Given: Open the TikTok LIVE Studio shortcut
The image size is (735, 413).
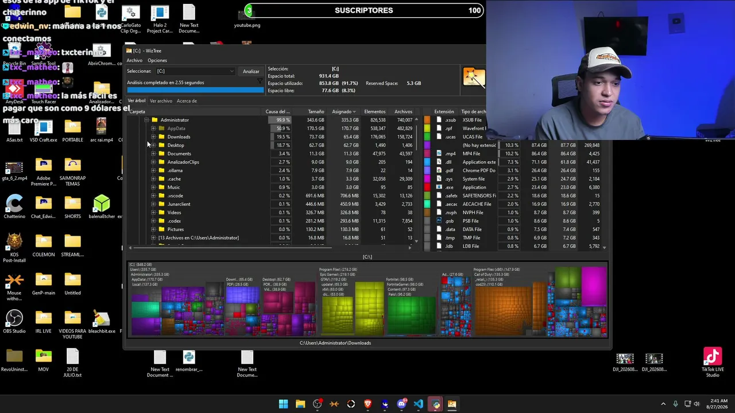Looking at the screenshot, I should (x=713, y=363).
